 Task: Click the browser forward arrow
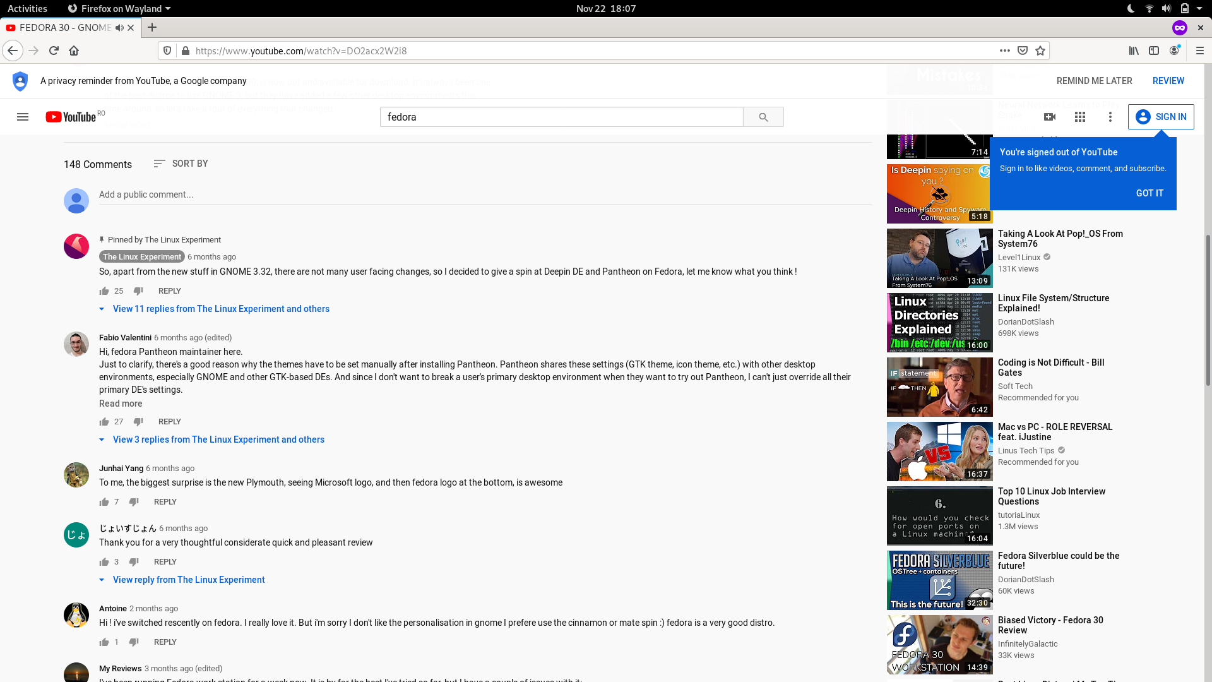pyautogui.click(x=33, y=51)
